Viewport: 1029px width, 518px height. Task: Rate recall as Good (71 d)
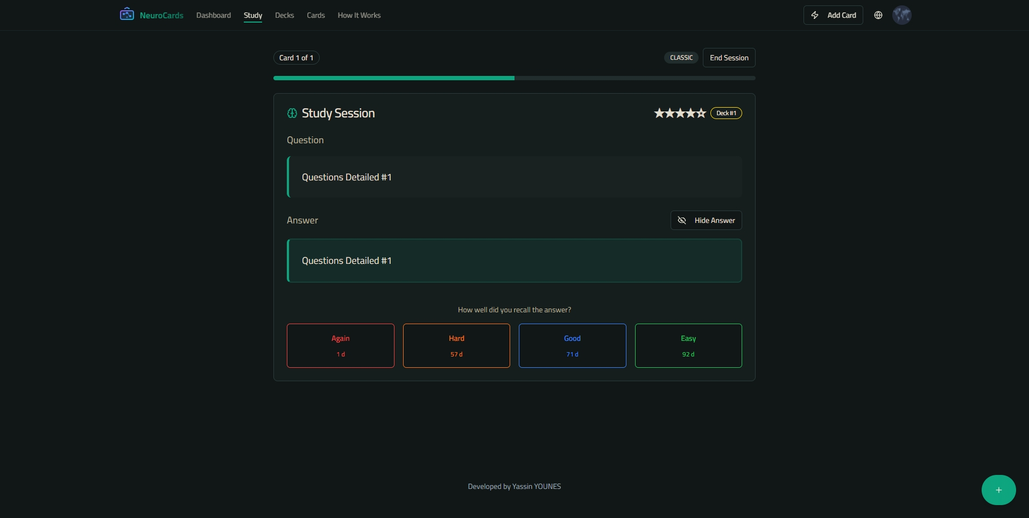[x=573, y=346]
